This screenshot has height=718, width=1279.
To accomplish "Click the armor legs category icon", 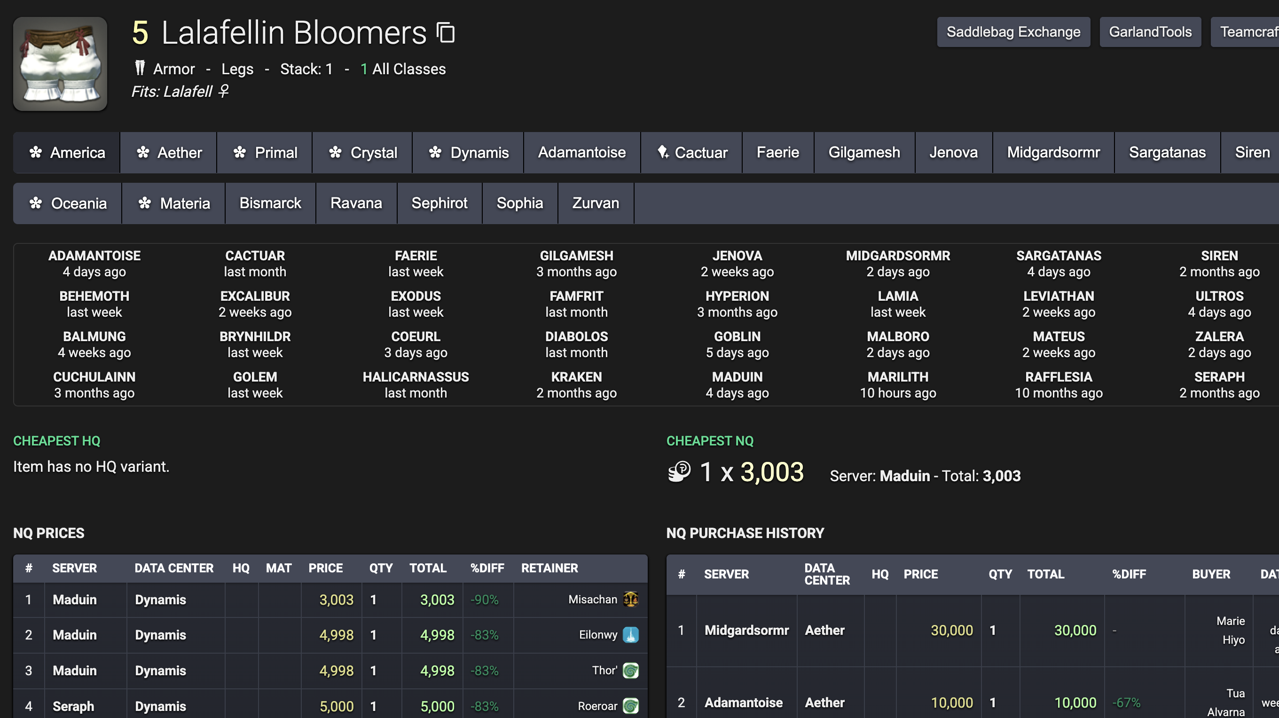I will 140,68.
